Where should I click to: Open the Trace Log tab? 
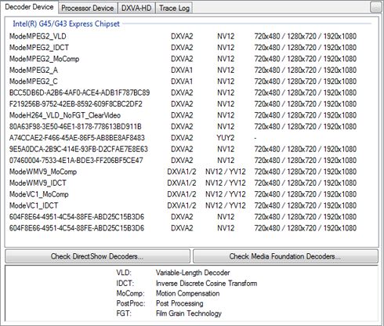(x=174, y=8)
